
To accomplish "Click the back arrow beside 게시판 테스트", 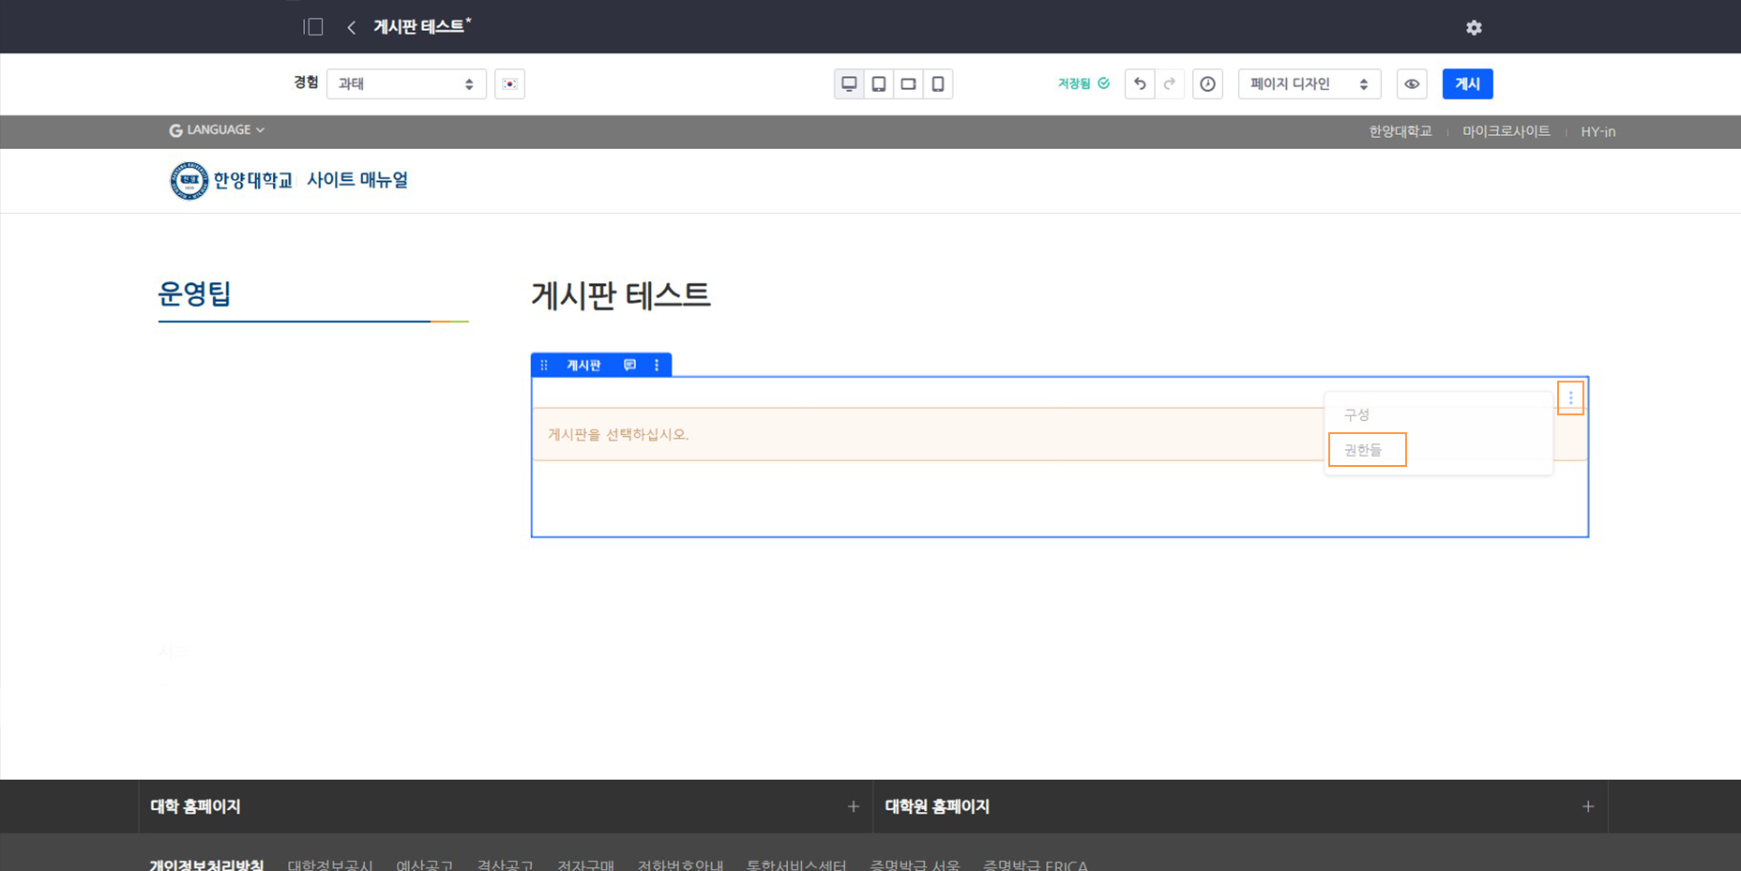I will pyautogui.click(x=351, y=27).
